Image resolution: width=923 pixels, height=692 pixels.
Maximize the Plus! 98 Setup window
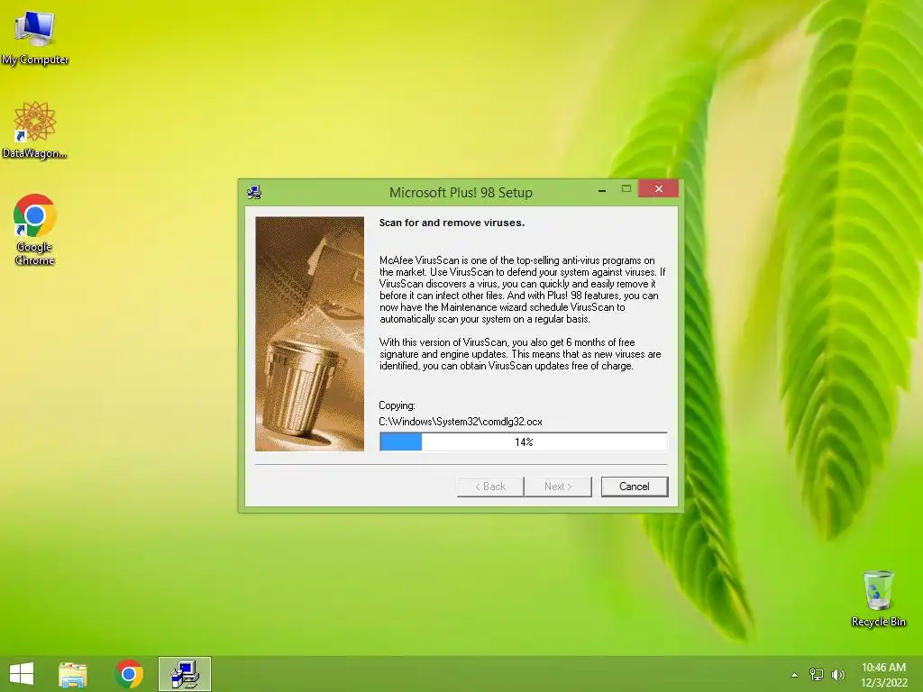[626, 189]
